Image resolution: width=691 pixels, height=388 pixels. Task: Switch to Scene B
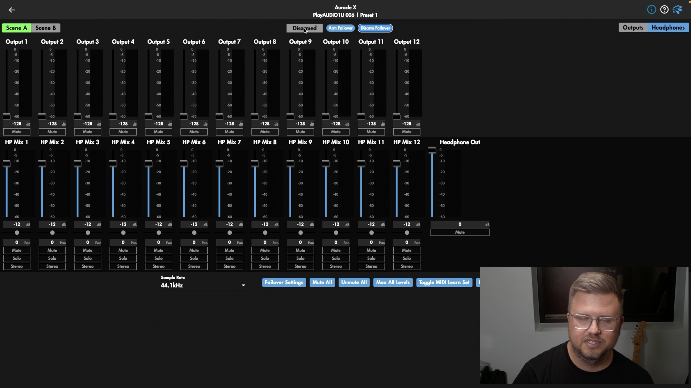pyautogui.click(x=46, y=28)
